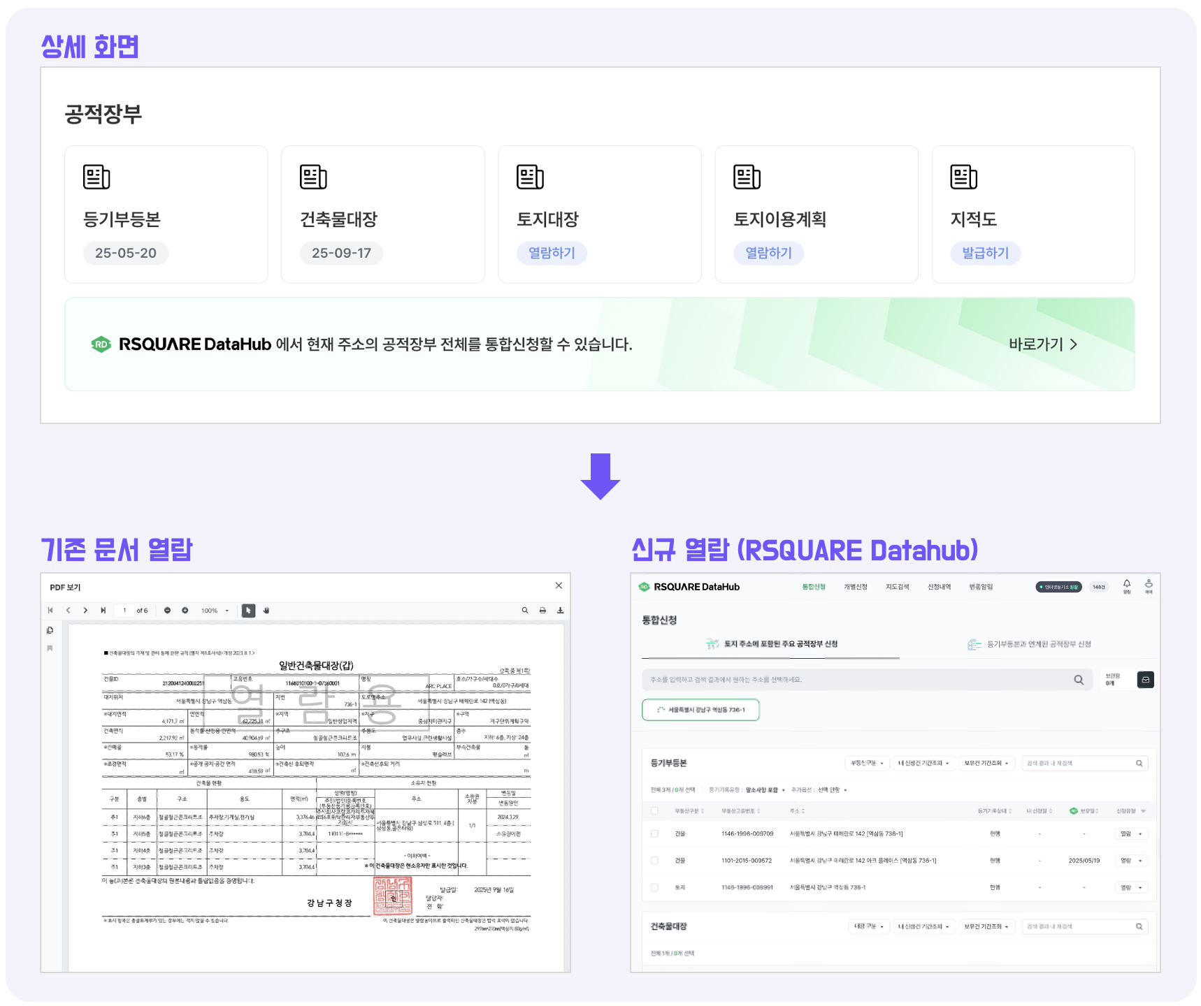The width and height of the screenshot is (1201, 1006).
Task: Select the cursor selection tool in PDF viewer
Action: [x=248, y=611]
